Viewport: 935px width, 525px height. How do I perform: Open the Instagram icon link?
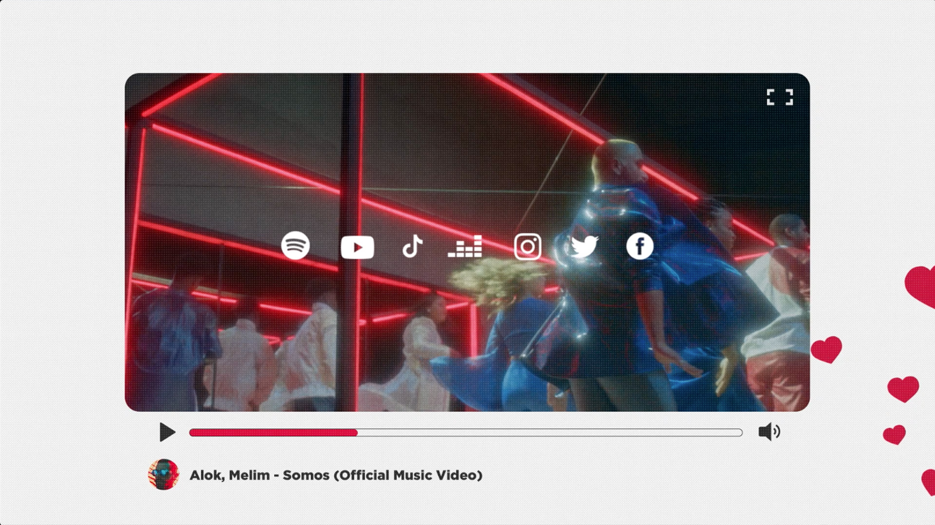(527, 246)
